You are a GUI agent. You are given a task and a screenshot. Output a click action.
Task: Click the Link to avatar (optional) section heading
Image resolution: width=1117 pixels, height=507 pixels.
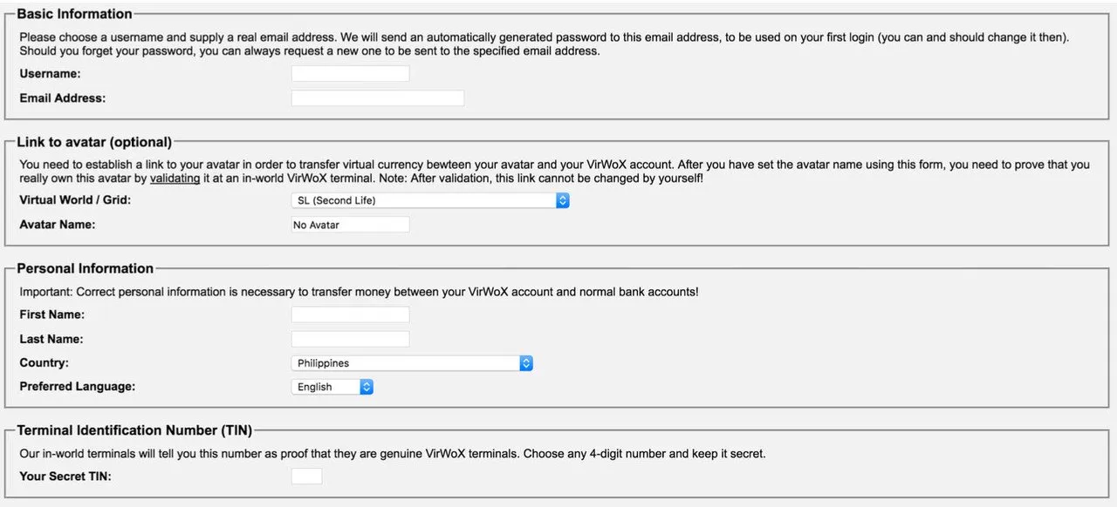coord(94,142)
